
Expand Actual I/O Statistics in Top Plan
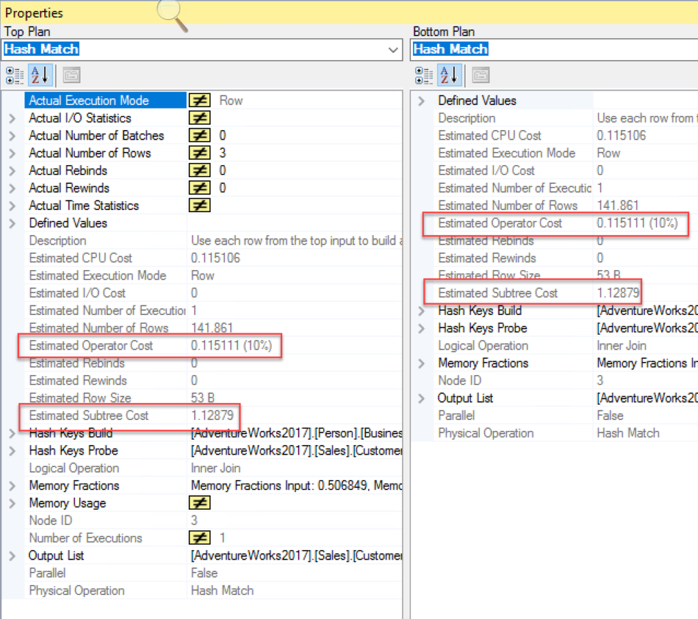(12, 118)
